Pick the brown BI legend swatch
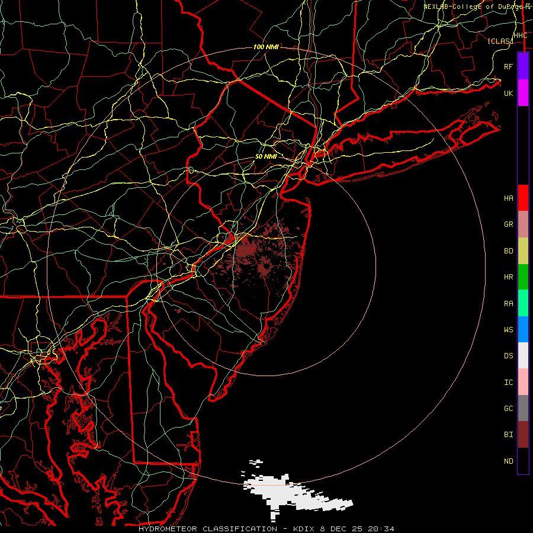 pos(523,435)
